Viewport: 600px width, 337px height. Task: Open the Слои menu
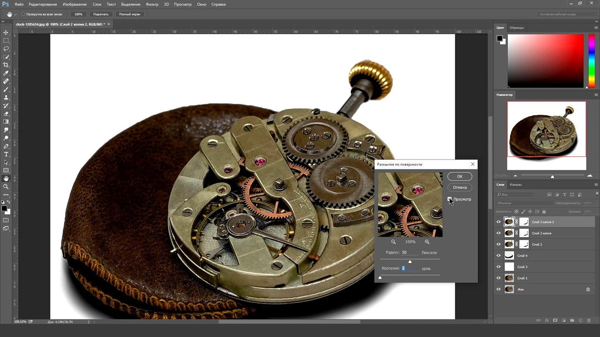(x=97, y=4)
